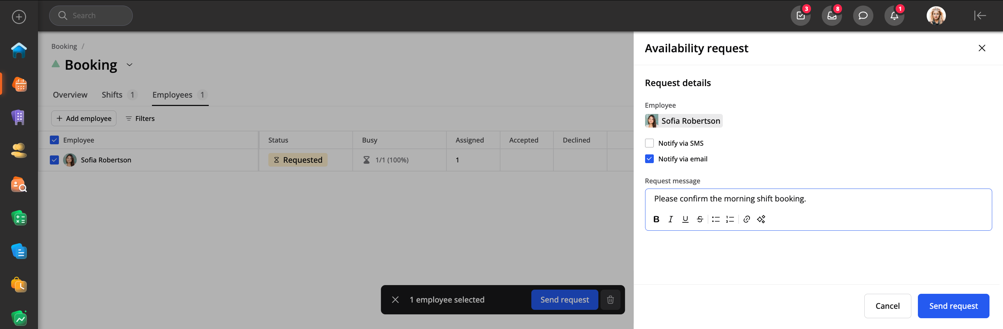Open the orange calendar scheduling icon
This screenshot has height=329, width=1003.
point(20,84)
